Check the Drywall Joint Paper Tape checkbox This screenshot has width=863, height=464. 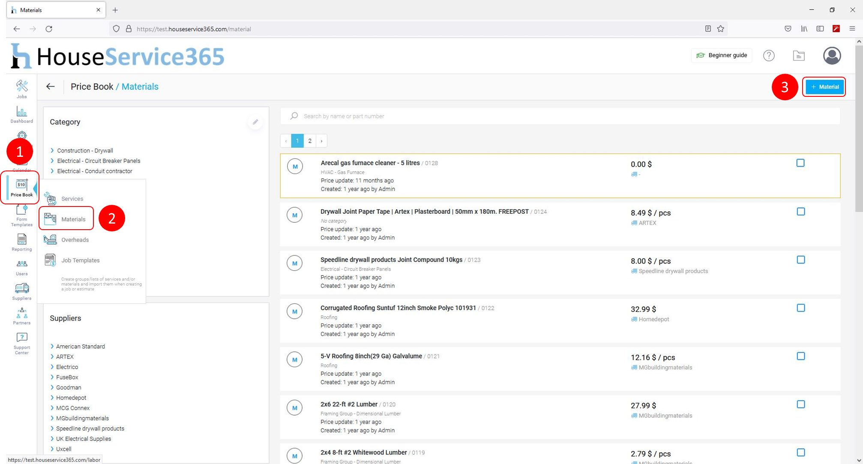click(801, 212)
